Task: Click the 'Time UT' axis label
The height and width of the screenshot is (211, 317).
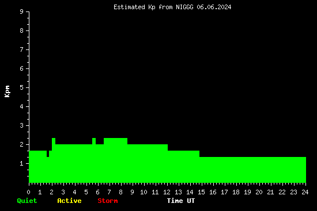Action: pos(181,201)
